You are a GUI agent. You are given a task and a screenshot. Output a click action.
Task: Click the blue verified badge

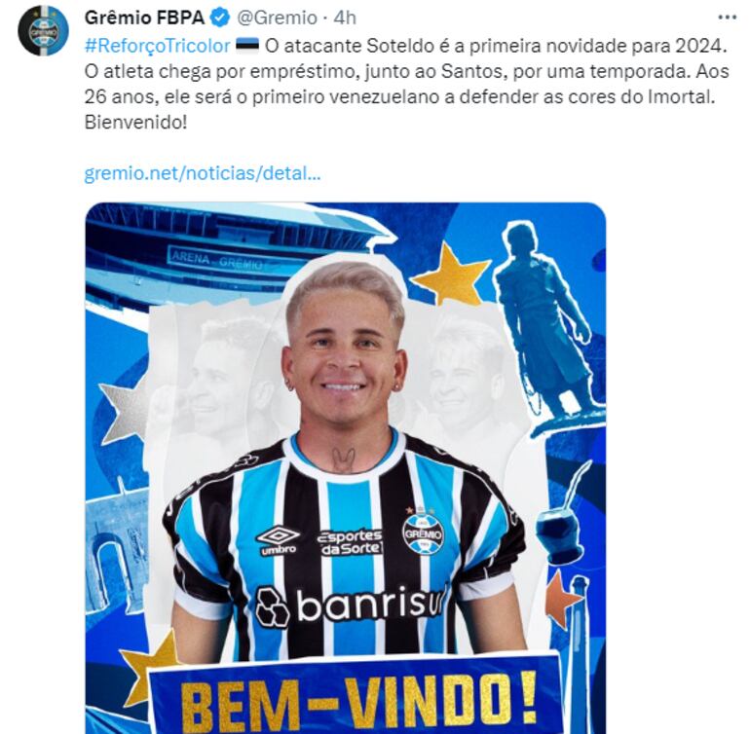(220, 18)
